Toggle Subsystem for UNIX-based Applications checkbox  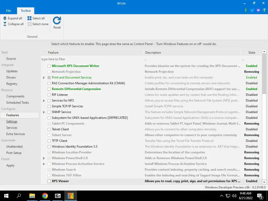coord(49,118)
